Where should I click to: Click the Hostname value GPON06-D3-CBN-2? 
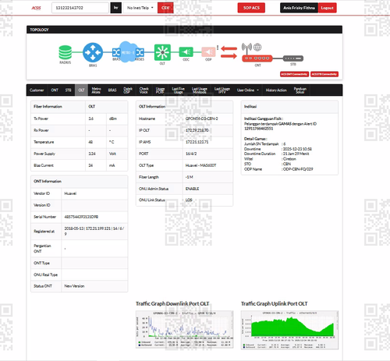201,119
